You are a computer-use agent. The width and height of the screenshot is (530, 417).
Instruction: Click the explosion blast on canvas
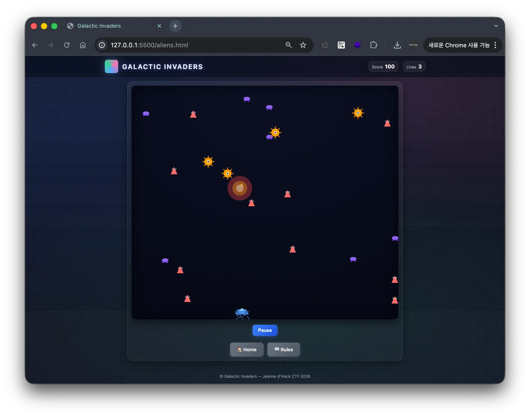click(x=240, y=188)
